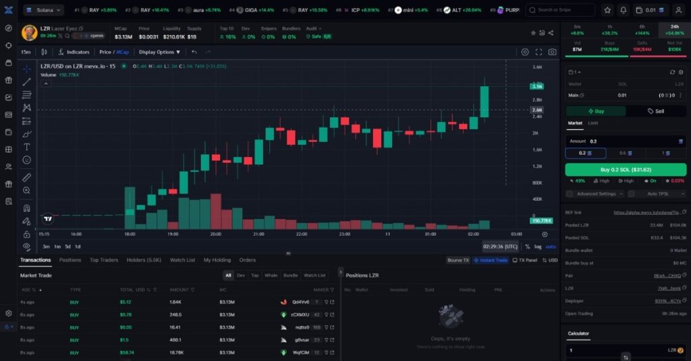Expand the wallet count selector

pyautogui.click(x=575, y=72)
